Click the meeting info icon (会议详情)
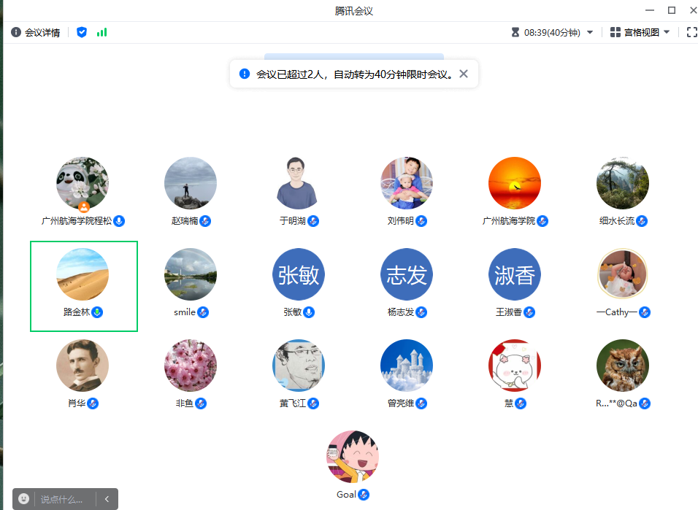Viewport: 698px width, 510px height. [16, 32]
